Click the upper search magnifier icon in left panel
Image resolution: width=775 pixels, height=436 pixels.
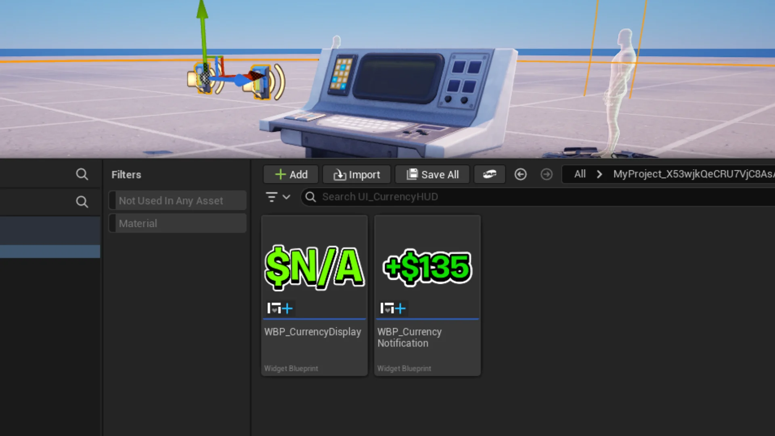(82, 174)
